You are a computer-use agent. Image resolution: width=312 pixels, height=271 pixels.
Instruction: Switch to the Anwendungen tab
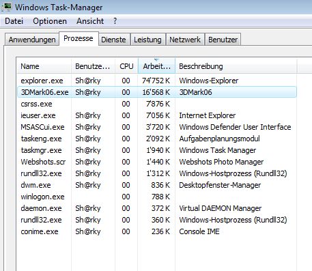pyautogui.click(x=32, y=40)
